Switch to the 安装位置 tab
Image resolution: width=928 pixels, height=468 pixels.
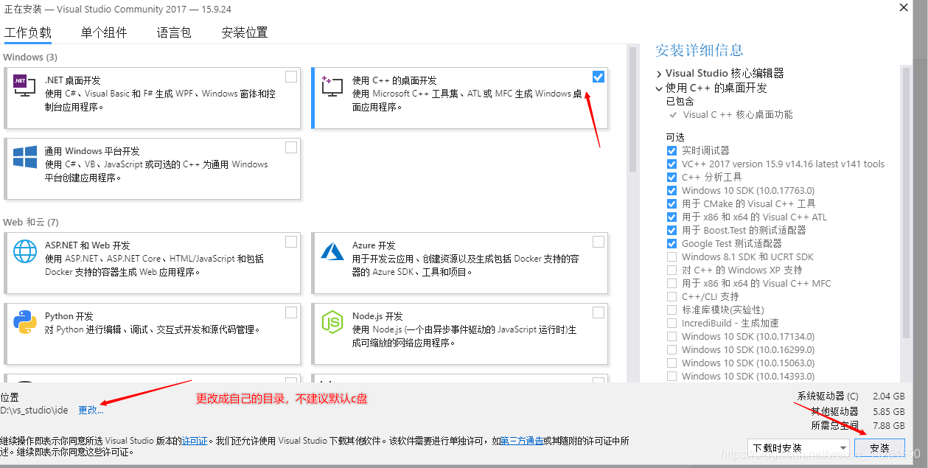tap(245, 32)
